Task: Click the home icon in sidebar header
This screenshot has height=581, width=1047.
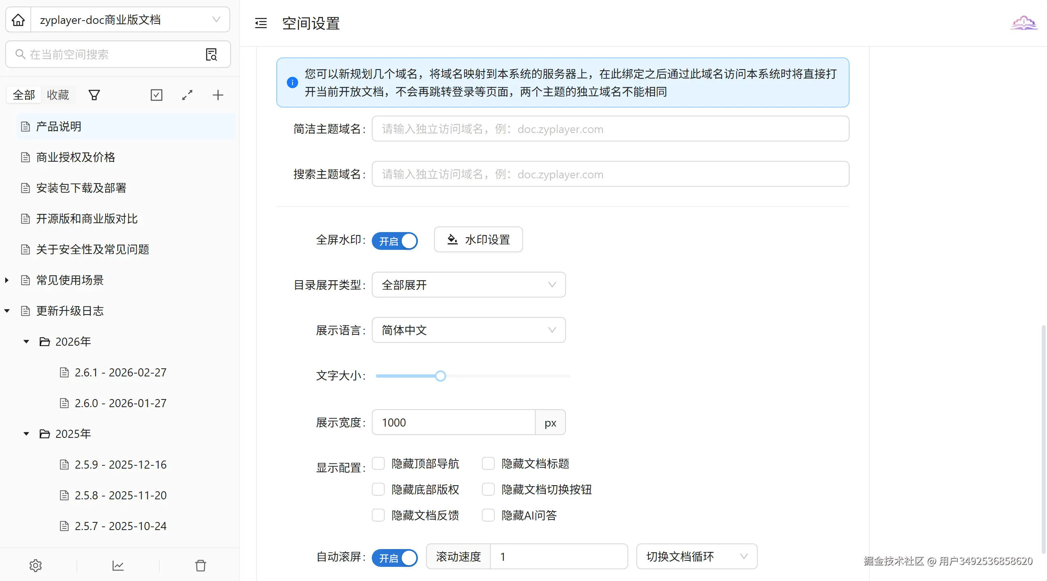Action: [18, 19]
